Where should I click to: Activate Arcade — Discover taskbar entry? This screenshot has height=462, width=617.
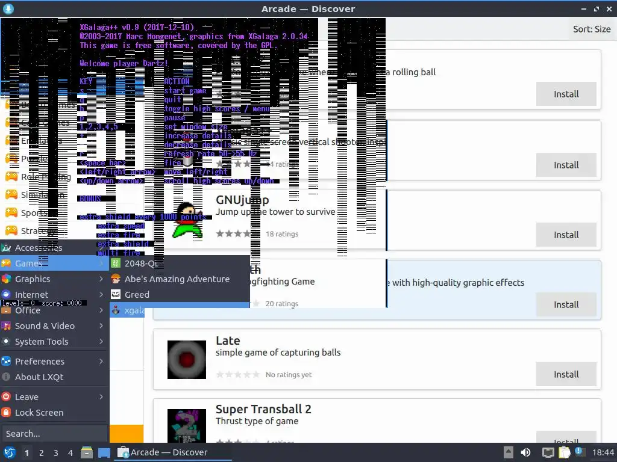[173, 452]
